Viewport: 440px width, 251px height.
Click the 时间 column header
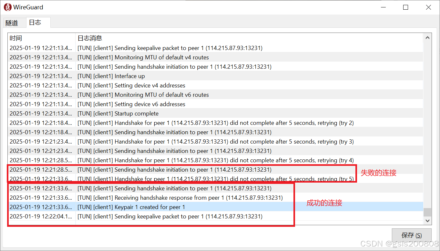[41, 38]
